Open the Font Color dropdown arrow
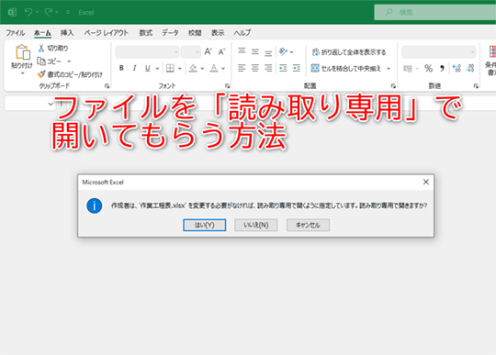496x355 pixels. [223, 68]
